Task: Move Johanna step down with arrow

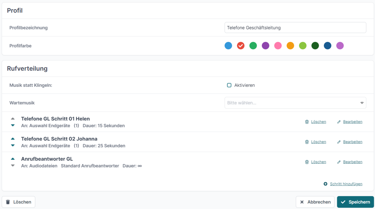Action: click(13, 145)
